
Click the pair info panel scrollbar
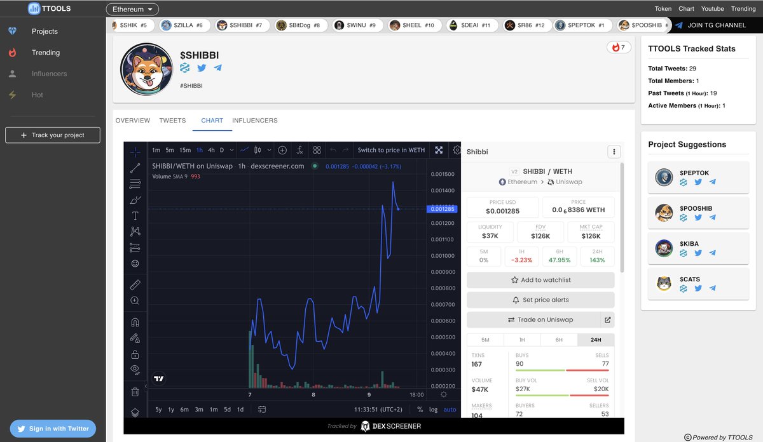click(x=622, y=218)
